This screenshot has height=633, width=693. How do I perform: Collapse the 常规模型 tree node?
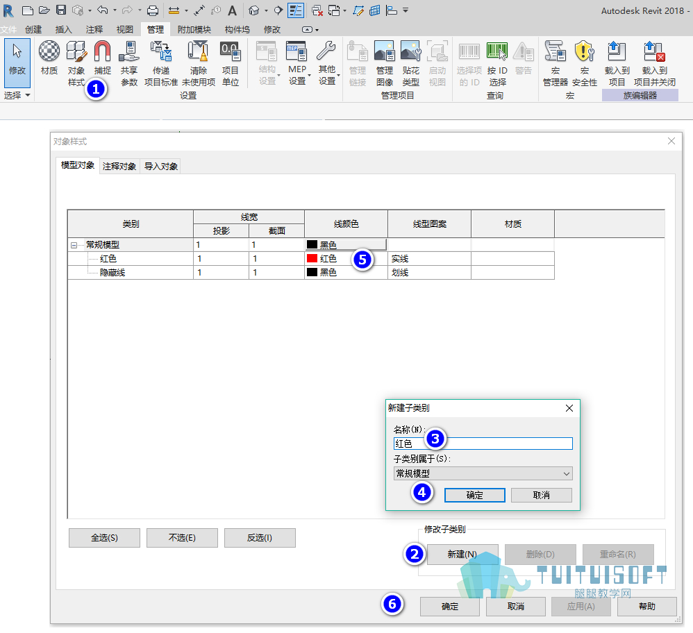point(74,245)
